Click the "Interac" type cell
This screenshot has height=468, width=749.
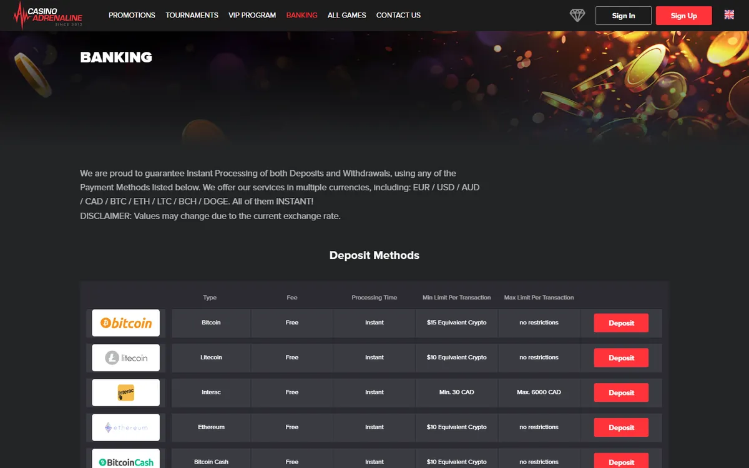pyautogui.click(x=211, y=392)
